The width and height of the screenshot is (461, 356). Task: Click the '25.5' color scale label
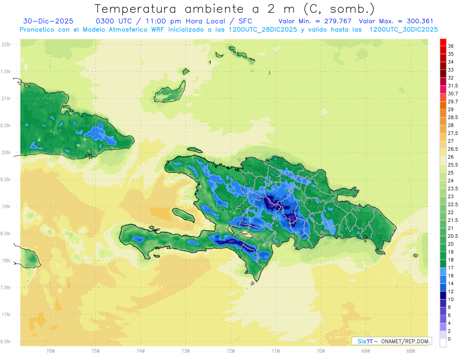click(453, 165)
